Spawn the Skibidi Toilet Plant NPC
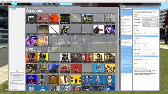Image resolution: width=168 pixels, height=94 pixels. coord(54,80)
